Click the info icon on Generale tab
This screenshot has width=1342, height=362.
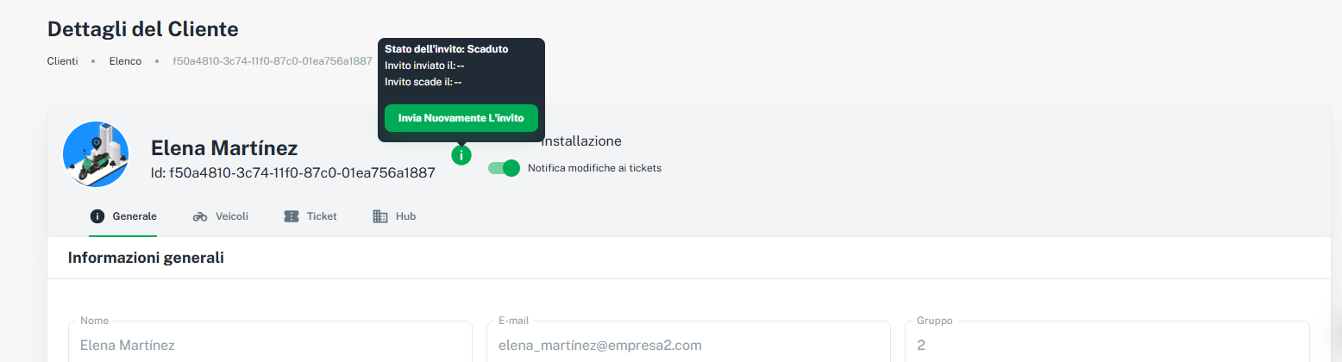pos(97,216)
